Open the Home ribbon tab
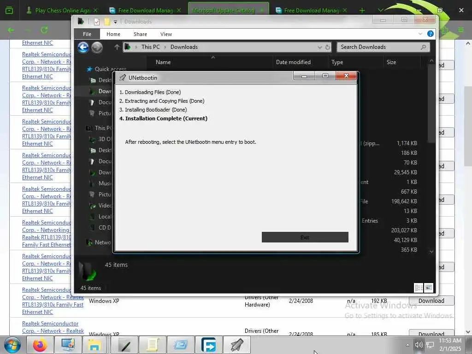Image resolution: width=472 pixels, height=354 pixels. pyautogui.click(x=113, y=34)
